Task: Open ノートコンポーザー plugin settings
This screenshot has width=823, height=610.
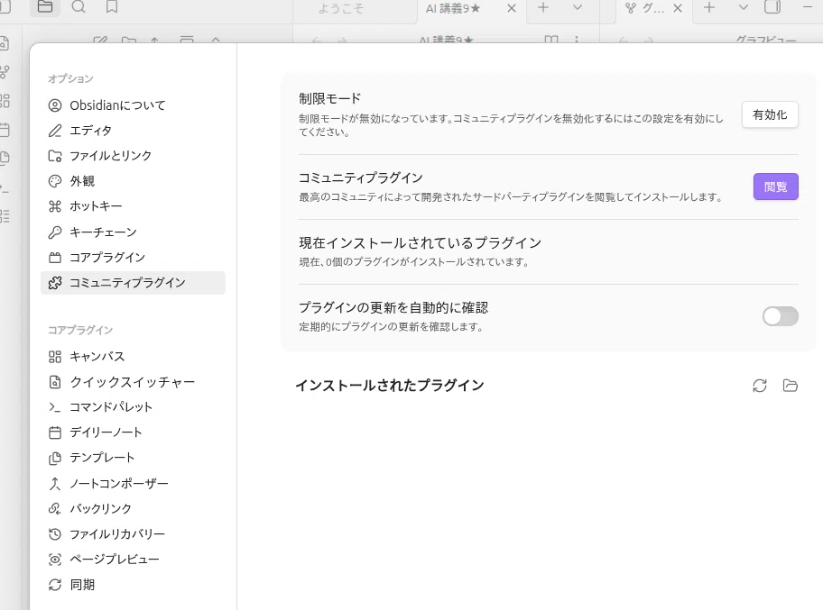Action: tap(133, 483)
